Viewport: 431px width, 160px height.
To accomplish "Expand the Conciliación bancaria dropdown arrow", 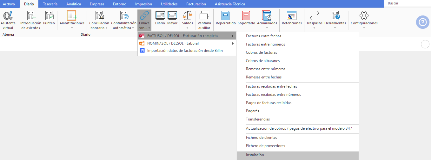I will click(x=106, y=28).
